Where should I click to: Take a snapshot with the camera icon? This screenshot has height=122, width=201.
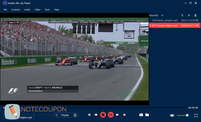pos(141,115)
